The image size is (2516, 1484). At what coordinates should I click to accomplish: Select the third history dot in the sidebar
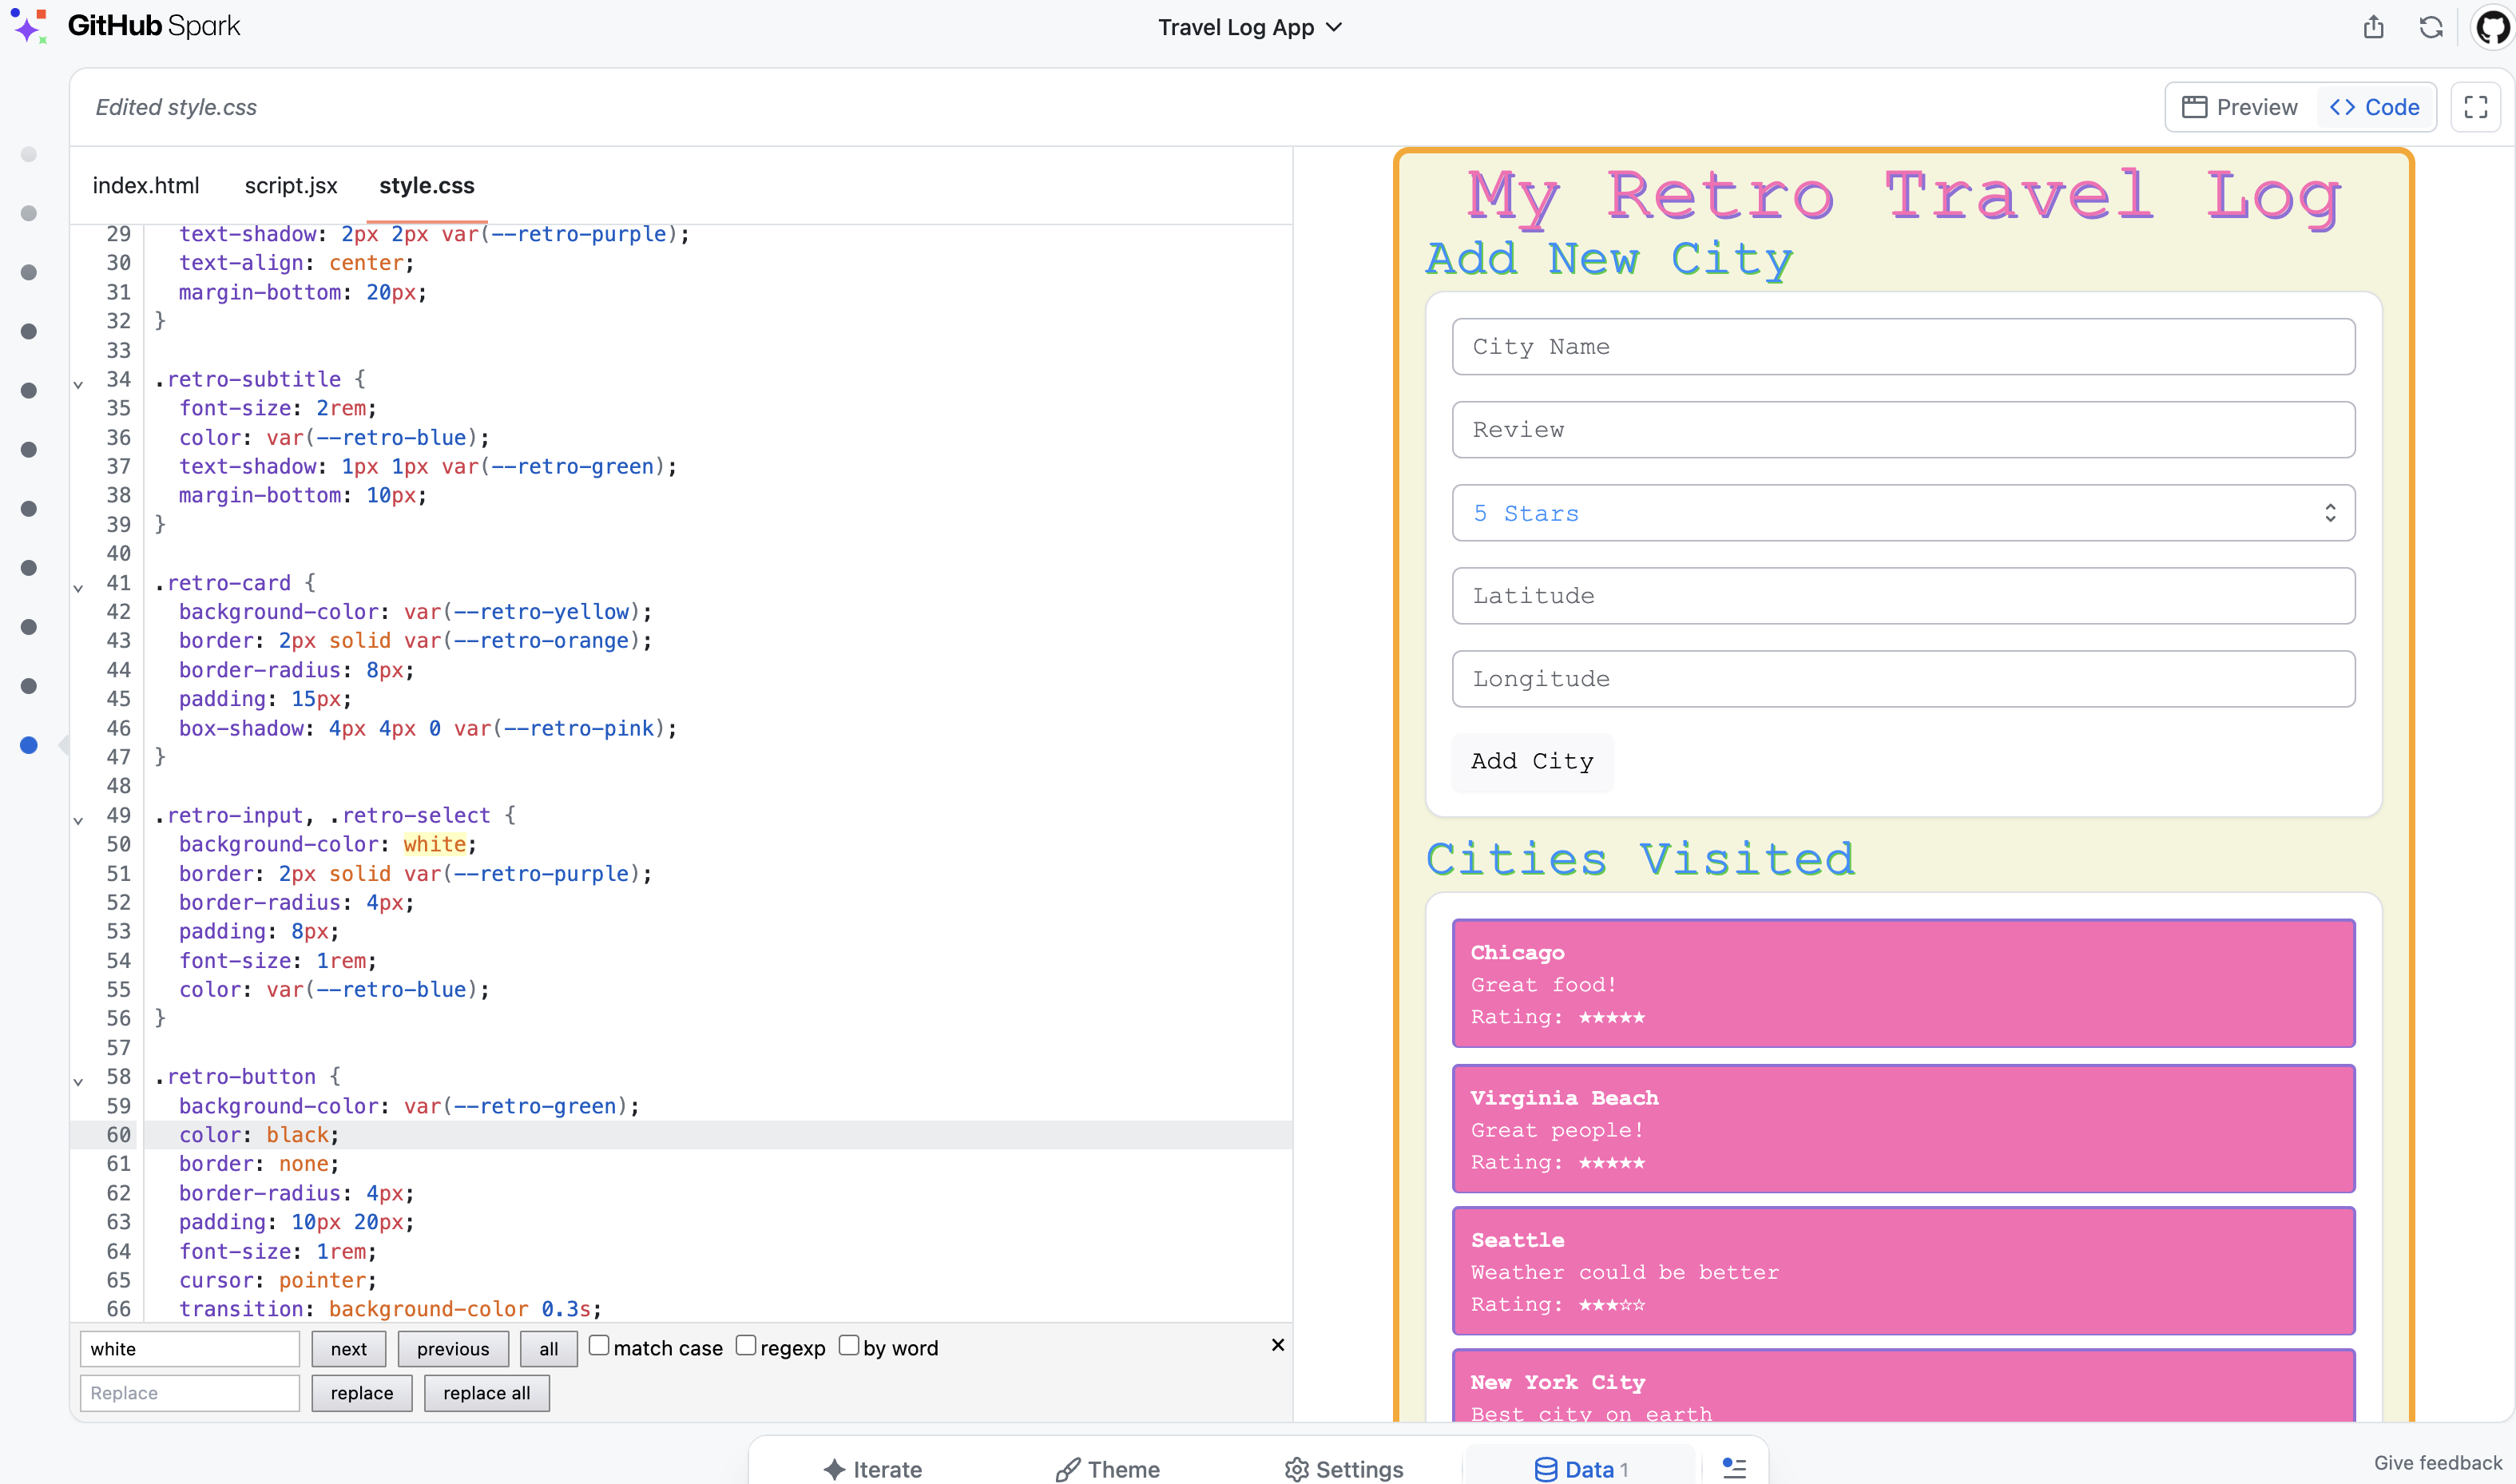click(x=29, y=272)
